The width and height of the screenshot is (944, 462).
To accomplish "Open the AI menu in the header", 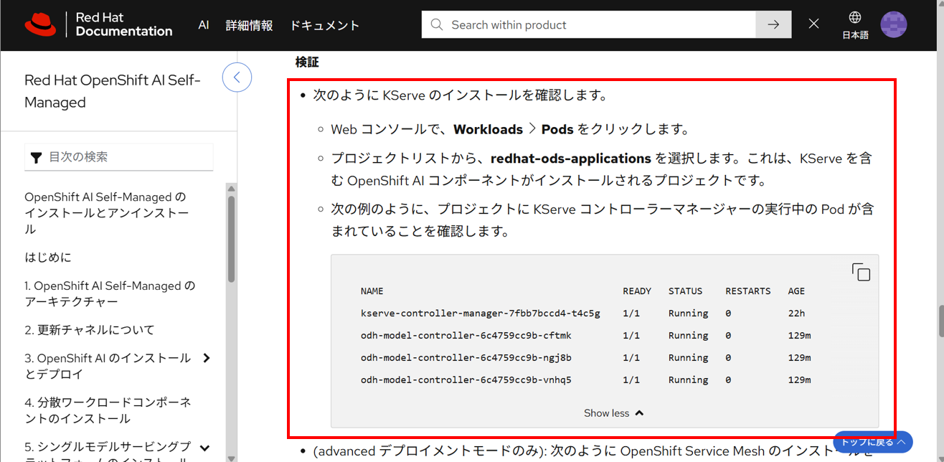I will click(x=204, y=25).
